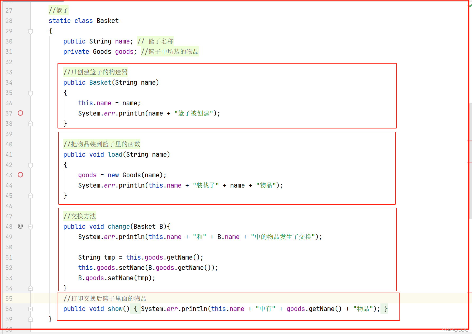Click the string "中的物品发生了交换"
Viewport: 472px width, 334px height.
coord(283,237)
